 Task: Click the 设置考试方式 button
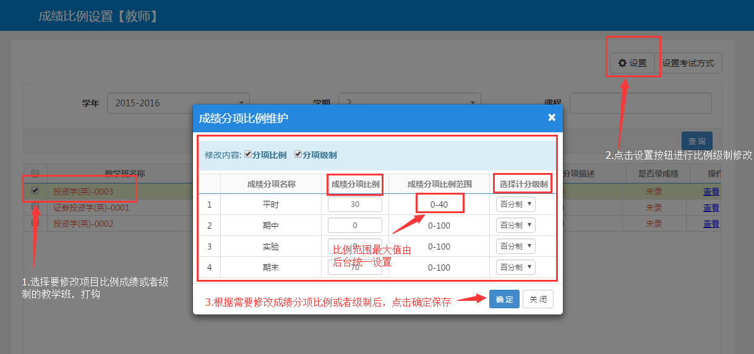click(x=688, y=63)
